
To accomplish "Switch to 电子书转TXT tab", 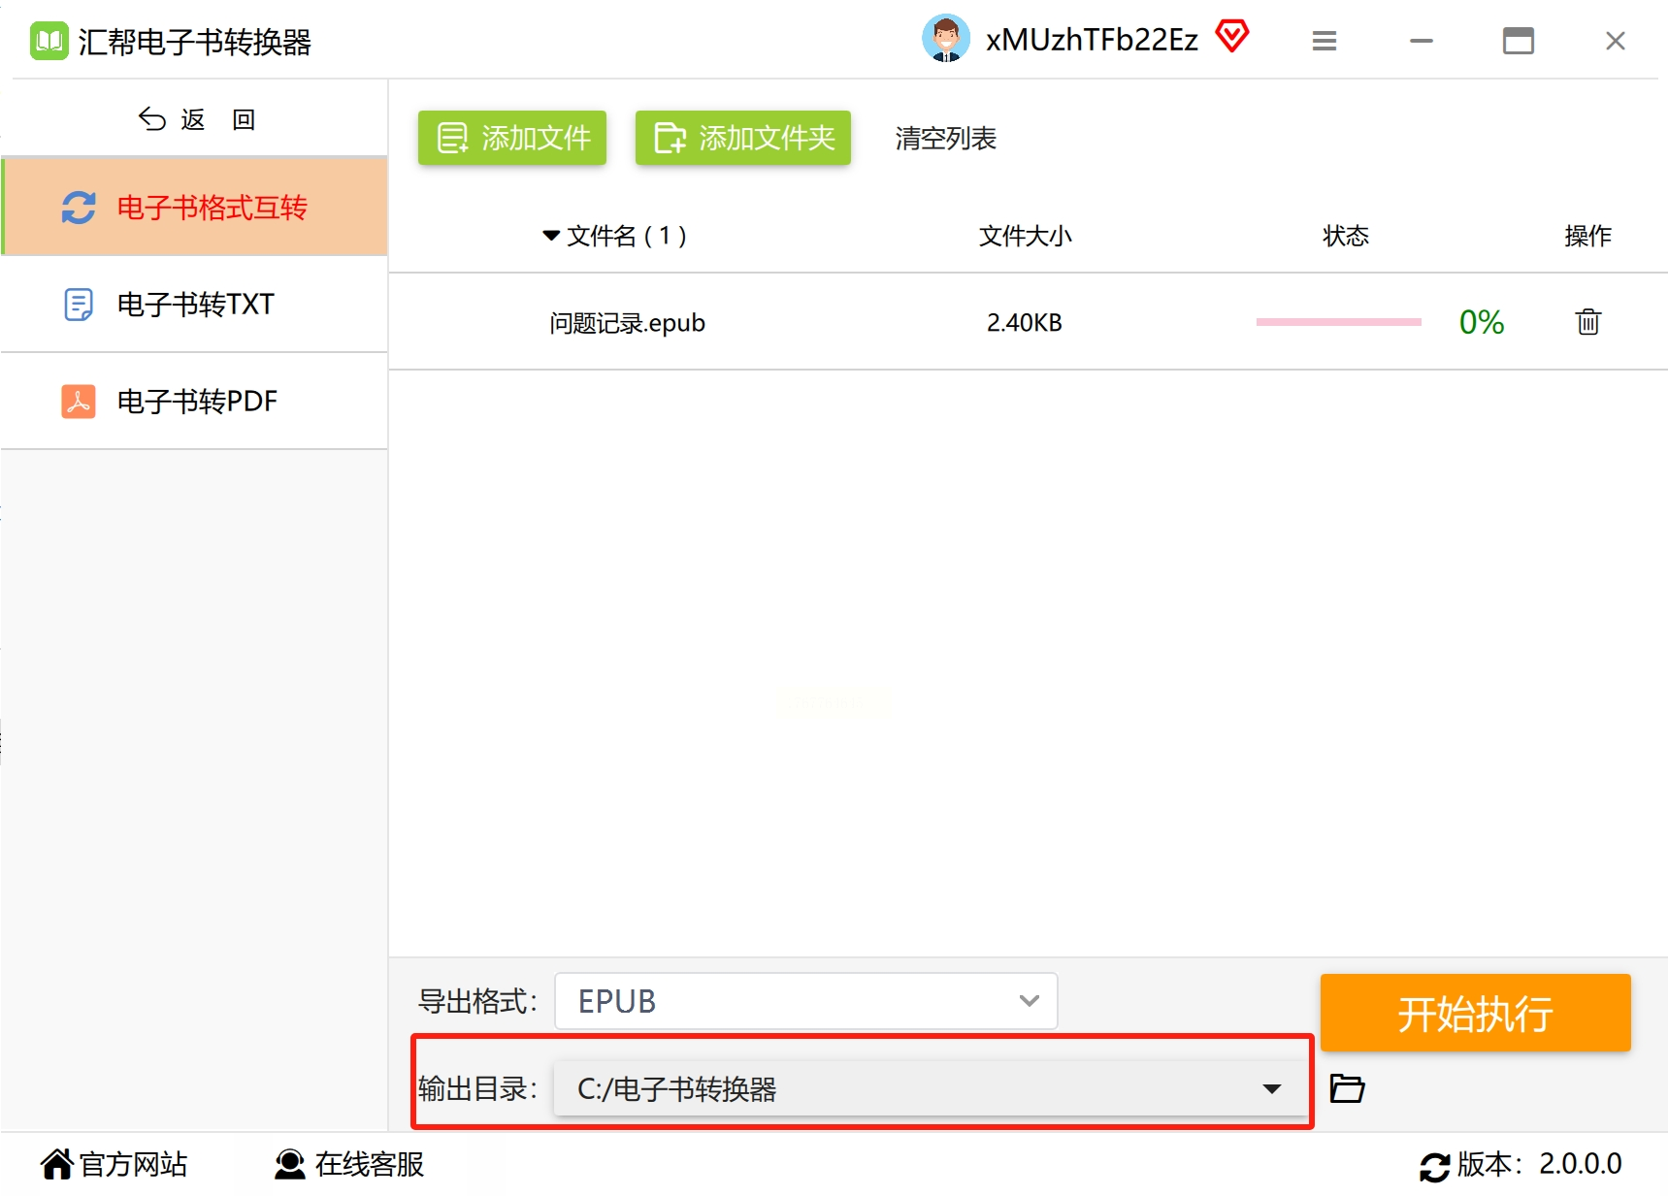I will (195, 305).
